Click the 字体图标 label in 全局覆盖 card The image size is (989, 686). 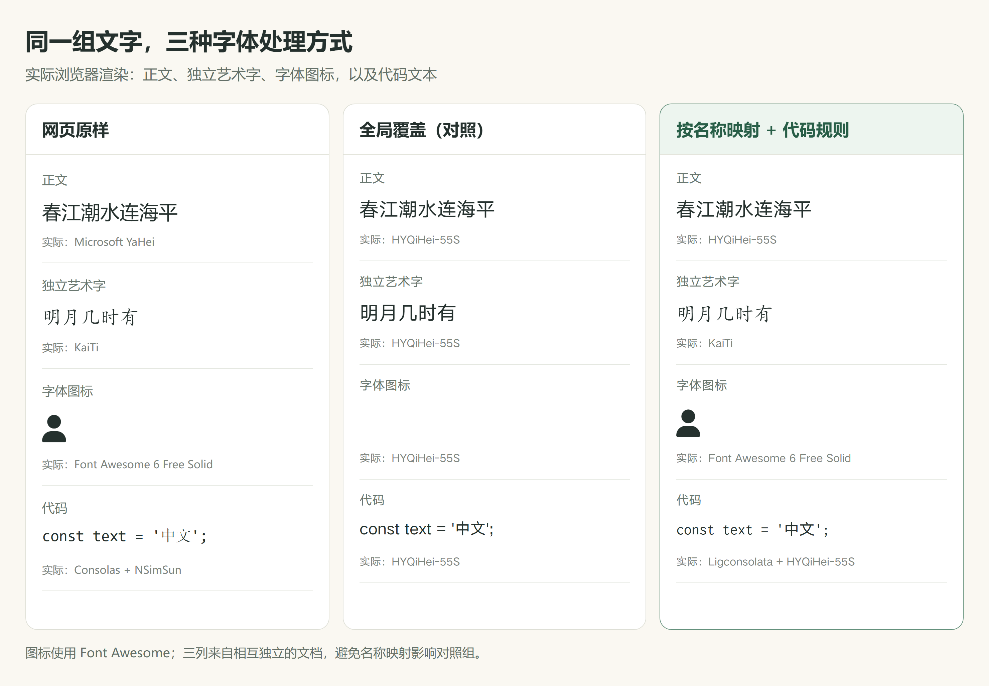tap(385, 385)
